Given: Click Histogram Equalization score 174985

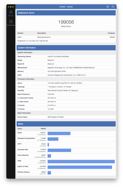Looking at the screenshot, I should [43, 138].
